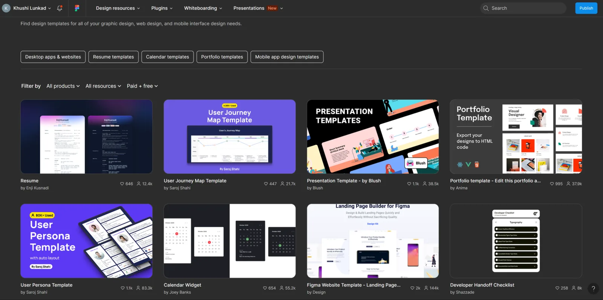Screen dimensions: 603x300
Task: Open Presentation Template - by Blush title
Action: (x=344, y=181)
